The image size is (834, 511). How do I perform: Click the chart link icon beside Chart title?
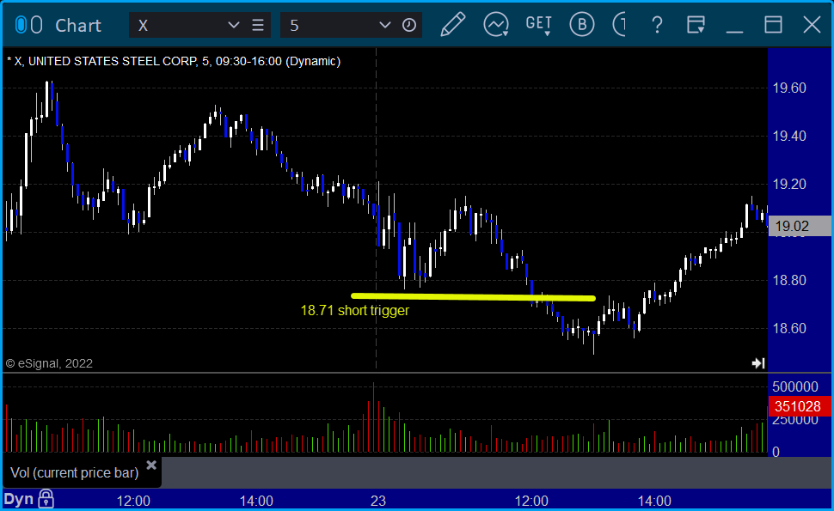[x=28, y=25]
